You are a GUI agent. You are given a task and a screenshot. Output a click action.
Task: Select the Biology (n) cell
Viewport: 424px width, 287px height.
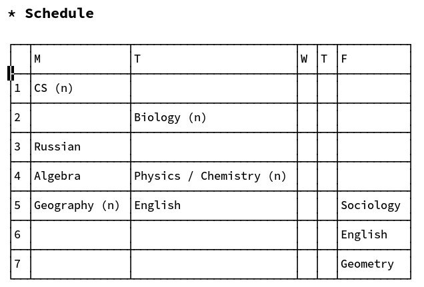(214, 118)
